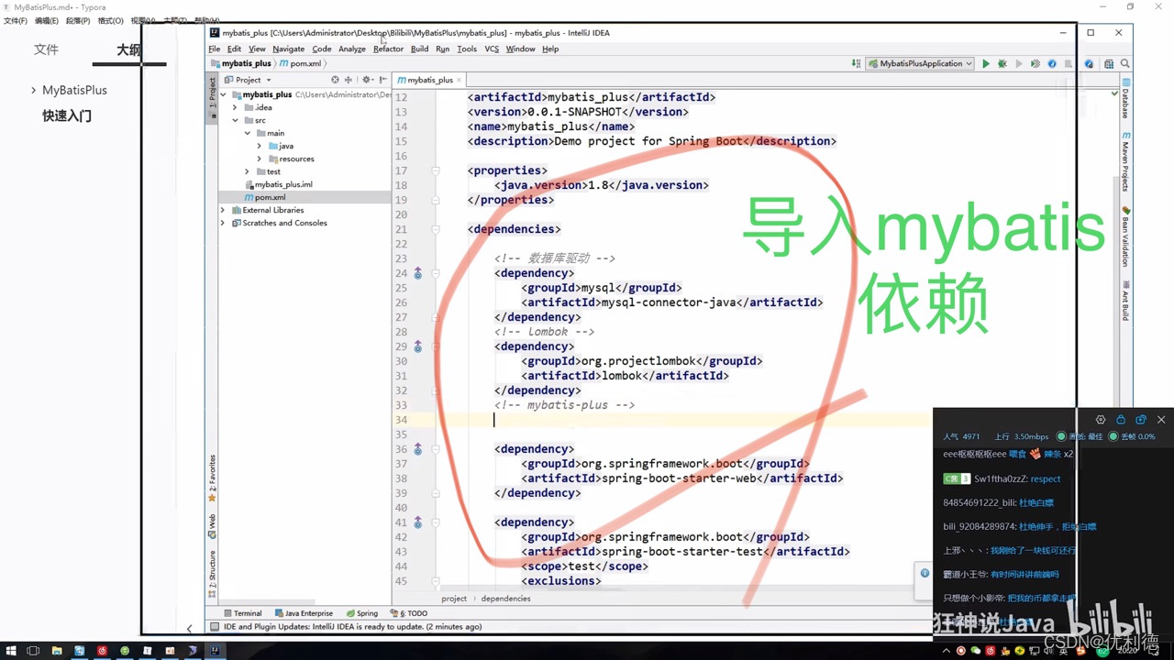The width and height of the screenshot is (1174, 660).
Task: Open the Refactor menu
Action: [x=388, y=49]
